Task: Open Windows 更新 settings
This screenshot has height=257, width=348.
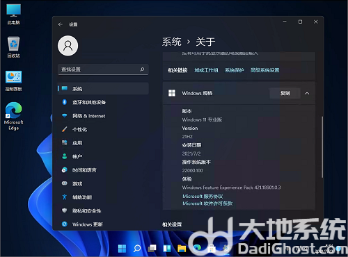Action: point(103,224)
